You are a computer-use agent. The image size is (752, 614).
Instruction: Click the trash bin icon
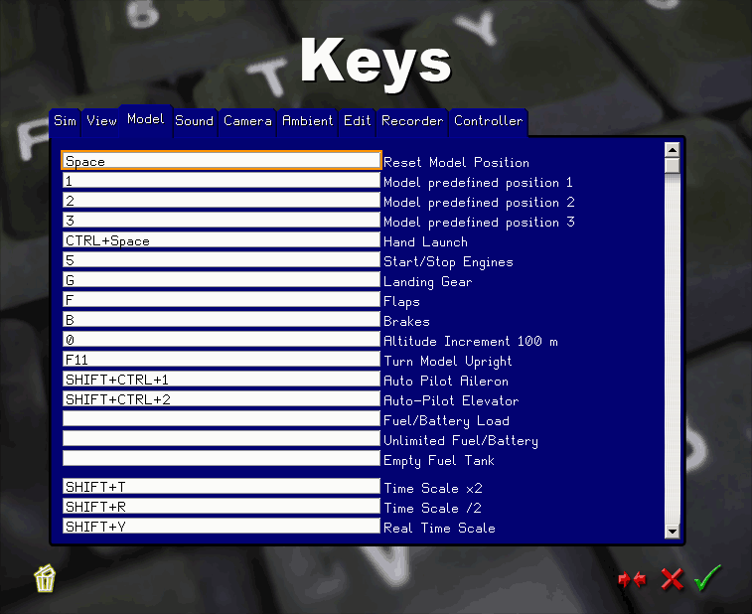[x=45, y=578]
